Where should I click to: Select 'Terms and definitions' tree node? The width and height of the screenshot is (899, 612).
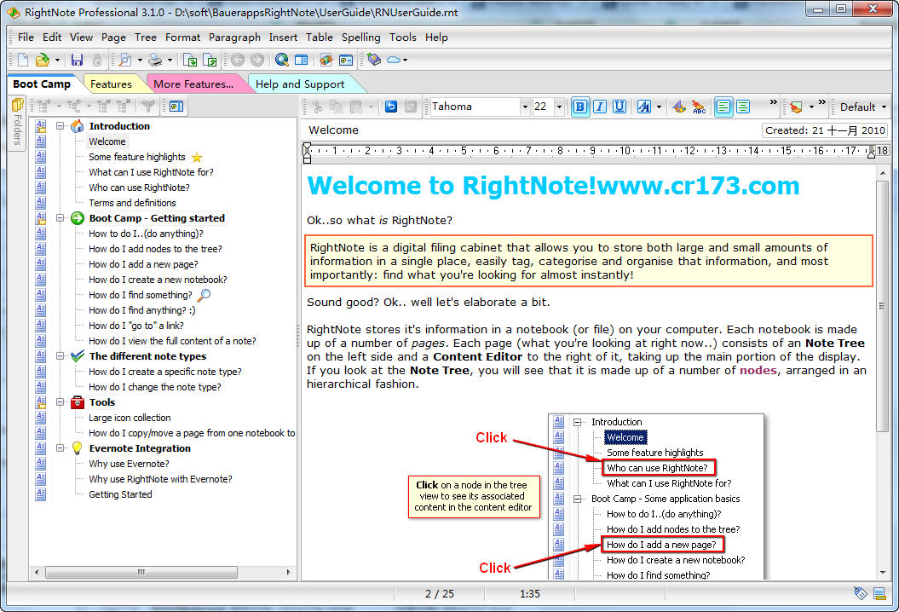click(x=132, y=203)
